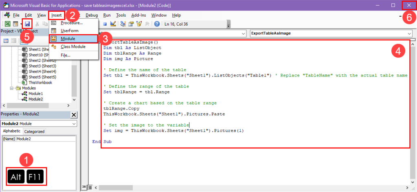The width and height of the screenshot is (417, 192).
Task: Click the Insert UserForm toolbar icon
Action: click(x=15, y=24)
